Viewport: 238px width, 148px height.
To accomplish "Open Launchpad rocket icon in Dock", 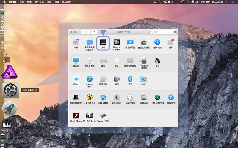I will point(10,109).
